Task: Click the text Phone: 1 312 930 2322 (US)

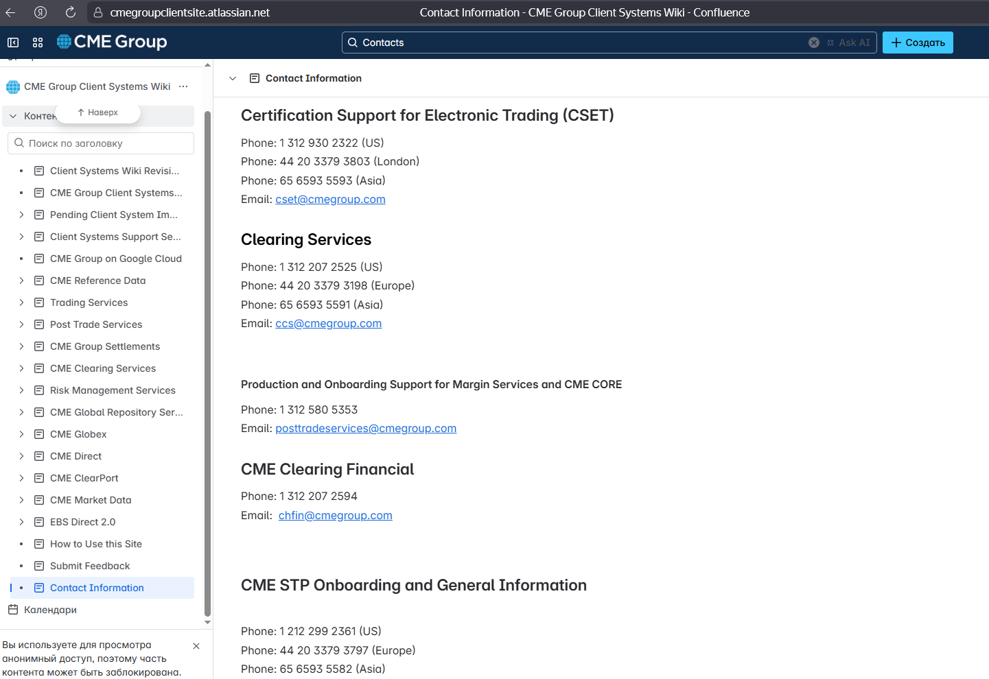Action: pyautogui.click(x=312, y=143)
